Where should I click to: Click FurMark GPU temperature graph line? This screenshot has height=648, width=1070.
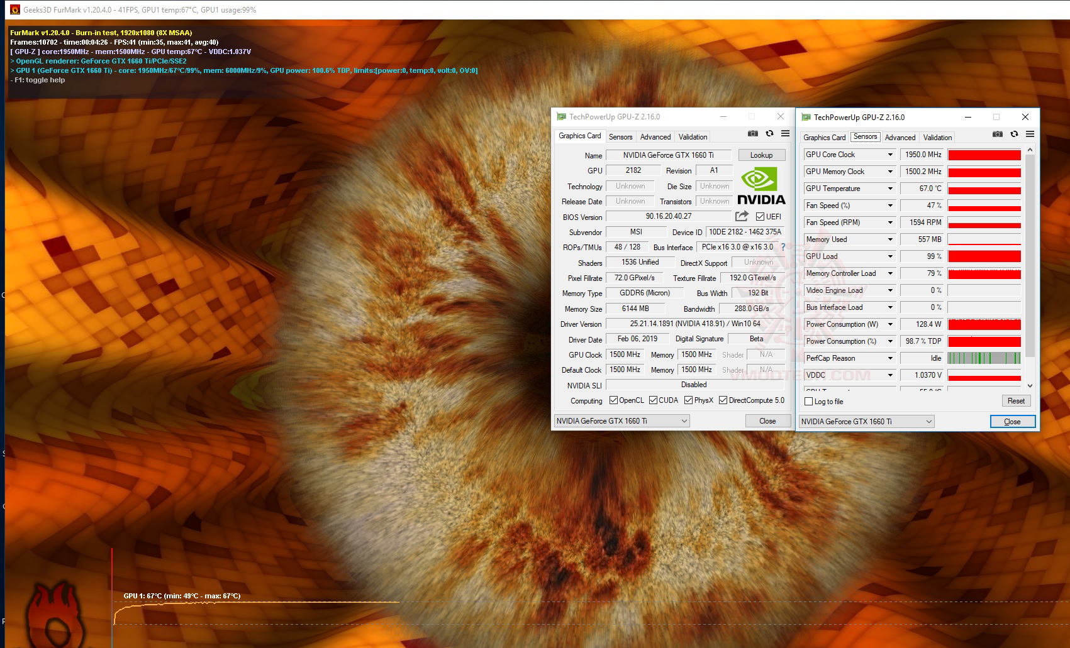[x=256, y=603]
